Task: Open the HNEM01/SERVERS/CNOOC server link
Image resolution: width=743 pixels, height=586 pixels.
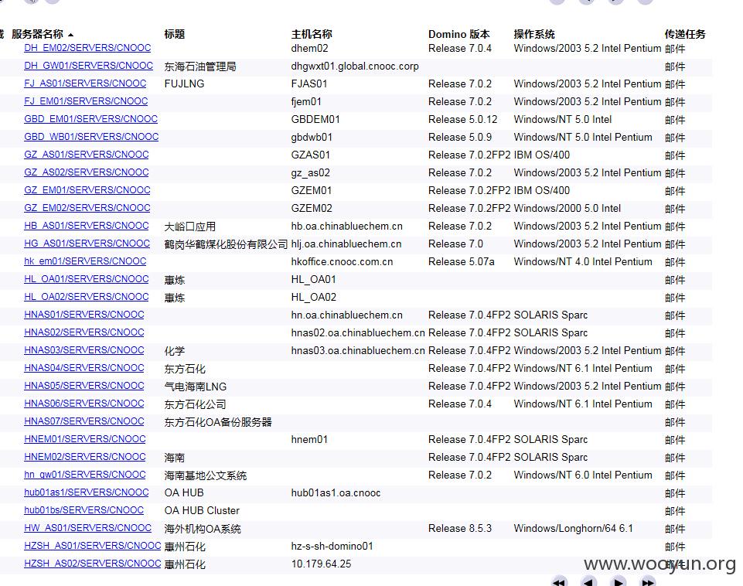Action: tap(85, 438)
